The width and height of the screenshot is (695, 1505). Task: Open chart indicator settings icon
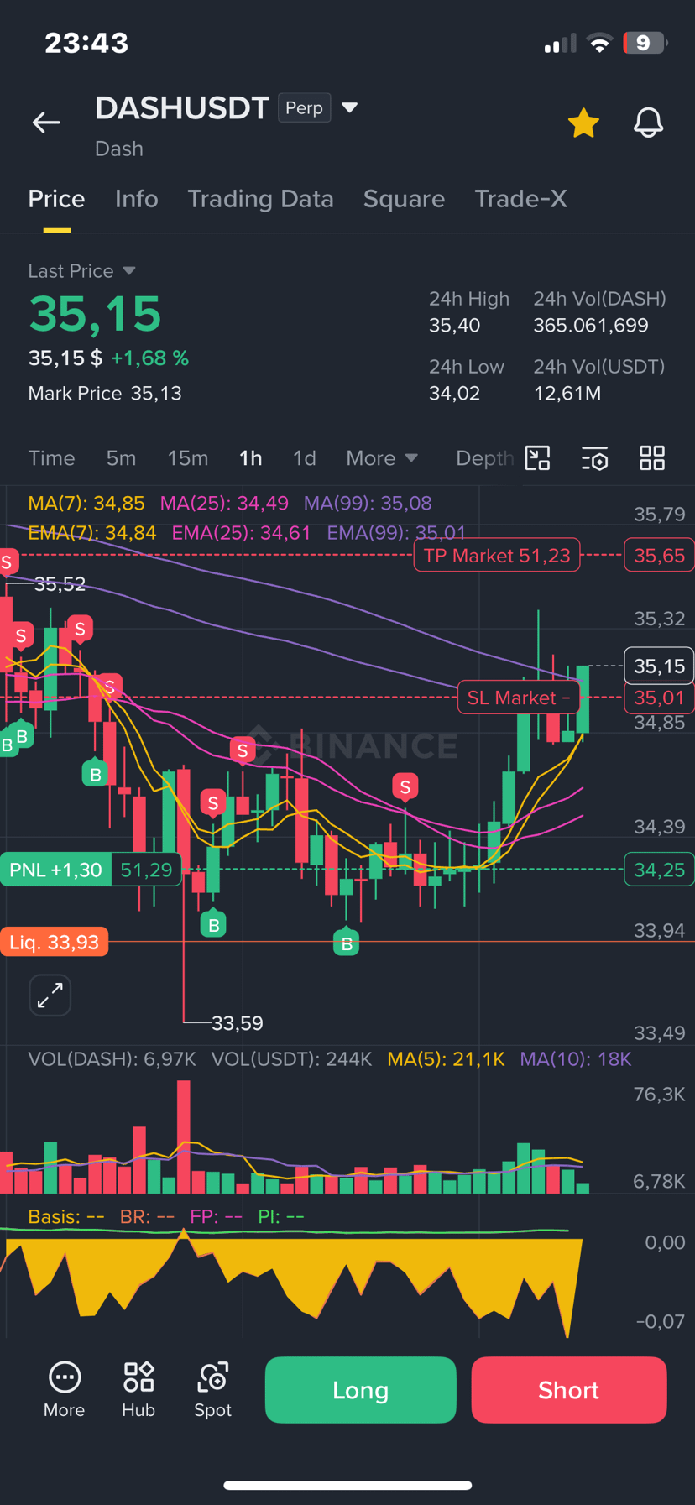(594, 458)
